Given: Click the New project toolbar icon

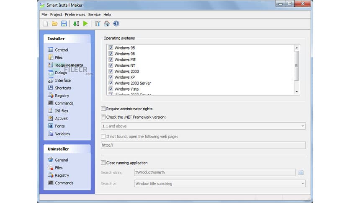Looking at the screenshot, I should 45,24.
